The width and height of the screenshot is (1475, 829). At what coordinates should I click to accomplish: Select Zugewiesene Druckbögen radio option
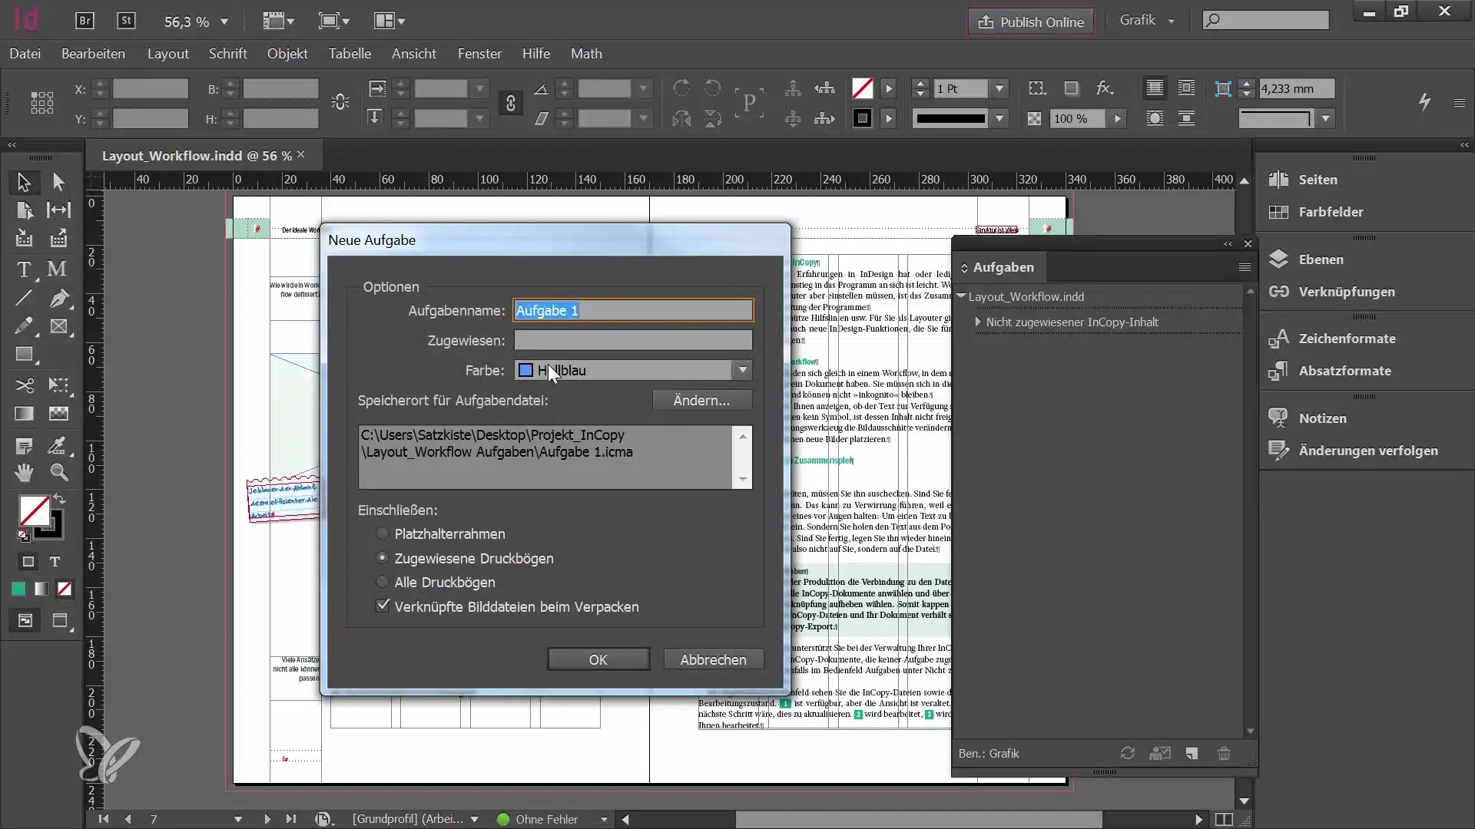[382, 558]
